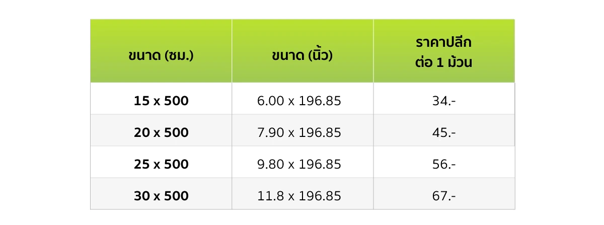The width and height of the screenshot is (604, 225).
Task: Click the number 196.85 in the first row
Action: [x=320, y=101]
